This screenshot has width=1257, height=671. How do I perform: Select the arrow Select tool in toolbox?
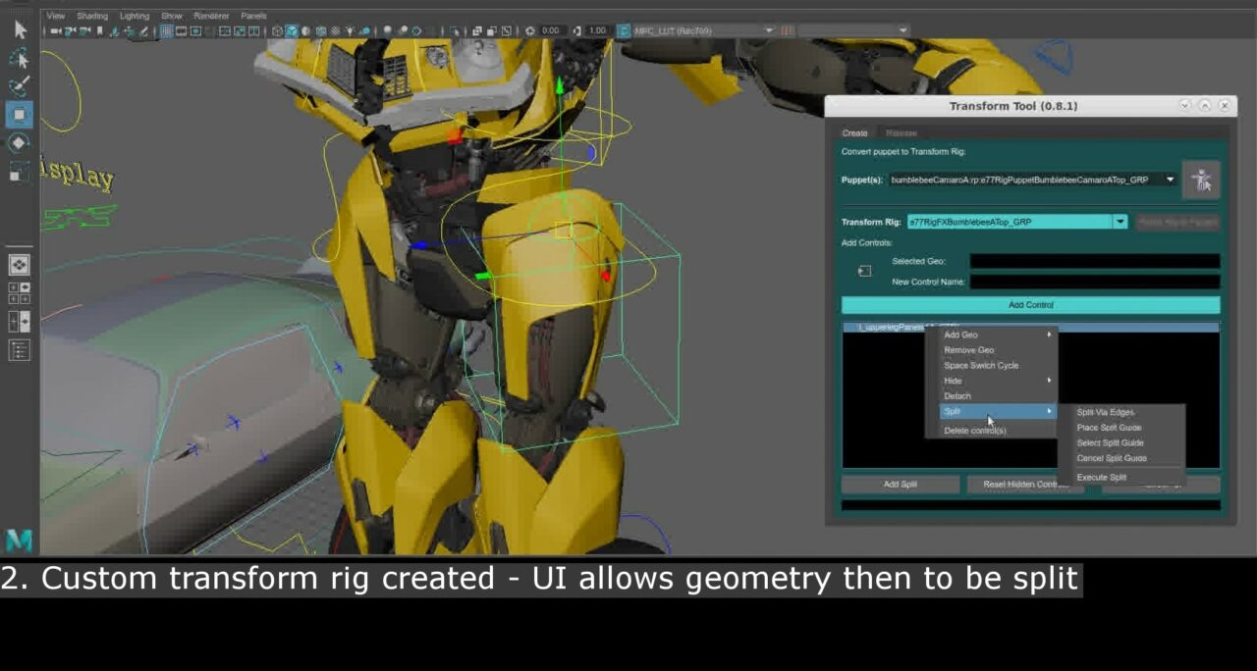point(20,30)
